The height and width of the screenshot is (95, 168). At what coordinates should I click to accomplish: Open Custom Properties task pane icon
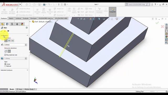click(166, 40)
